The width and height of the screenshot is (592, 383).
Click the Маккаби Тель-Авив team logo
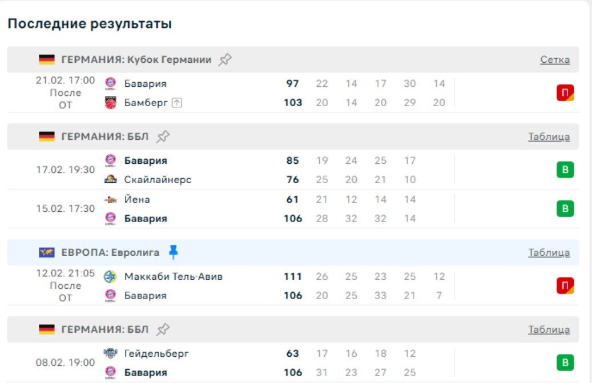tap(111, 277)
